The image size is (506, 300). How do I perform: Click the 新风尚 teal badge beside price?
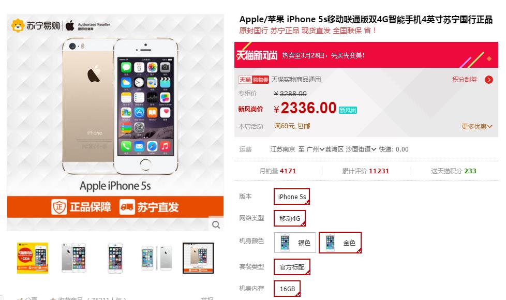pyautogui.click(x=348, y=110)
